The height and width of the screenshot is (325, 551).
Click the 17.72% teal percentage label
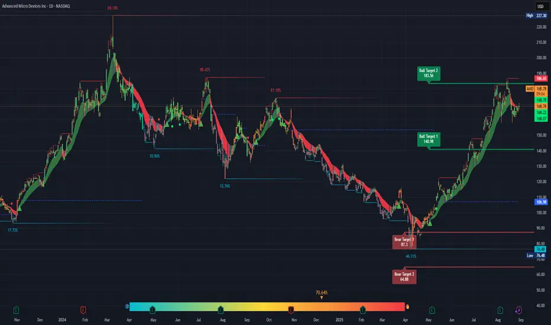coord(12,230)
